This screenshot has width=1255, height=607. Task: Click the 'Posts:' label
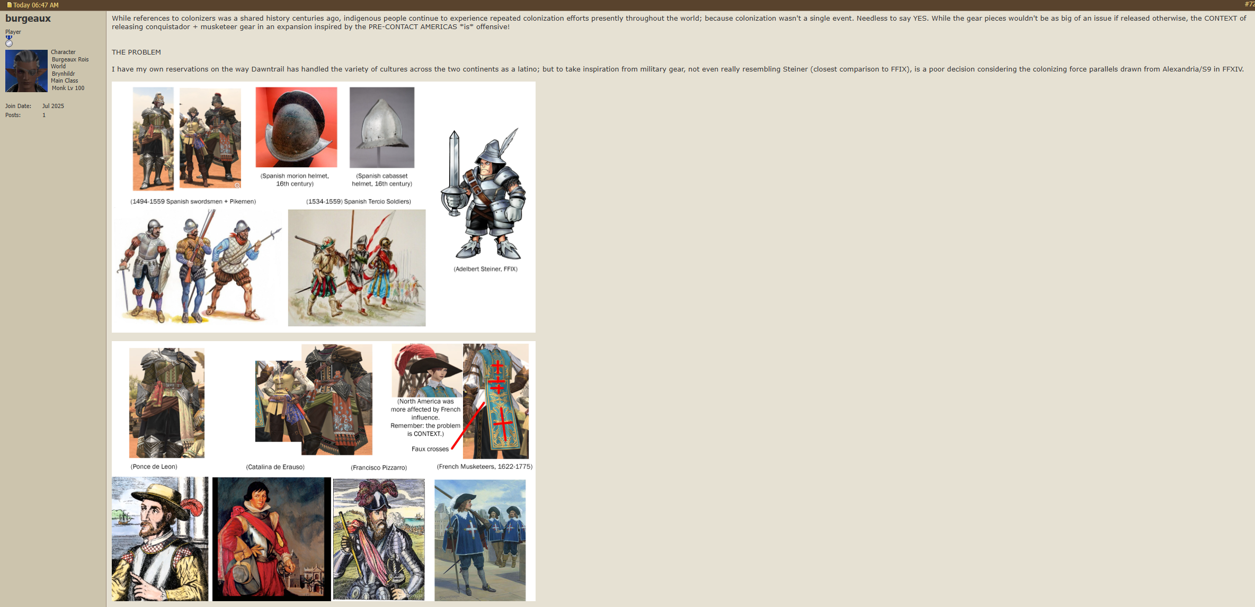(13, 115)
